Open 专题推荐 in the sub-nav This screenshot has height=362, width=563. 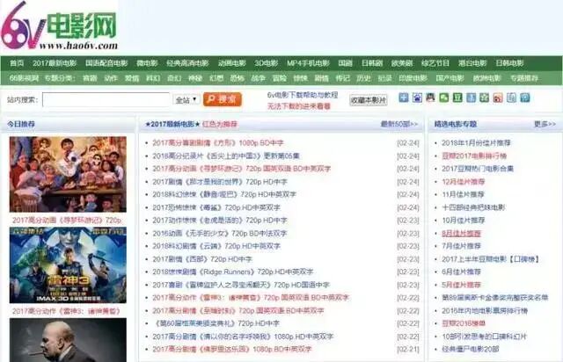click(x=524, y=78)
